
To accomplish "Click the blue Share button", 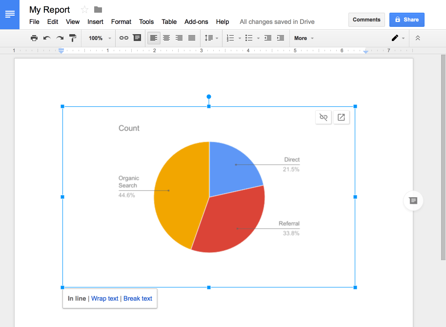I will pyautogui.click(x=407, y=20).
